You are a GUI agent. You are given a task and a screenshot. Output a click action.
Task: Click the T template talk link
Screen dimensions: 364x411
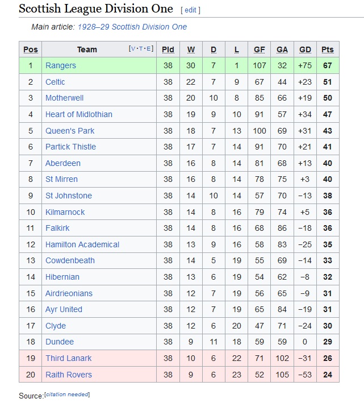(141, 48)
